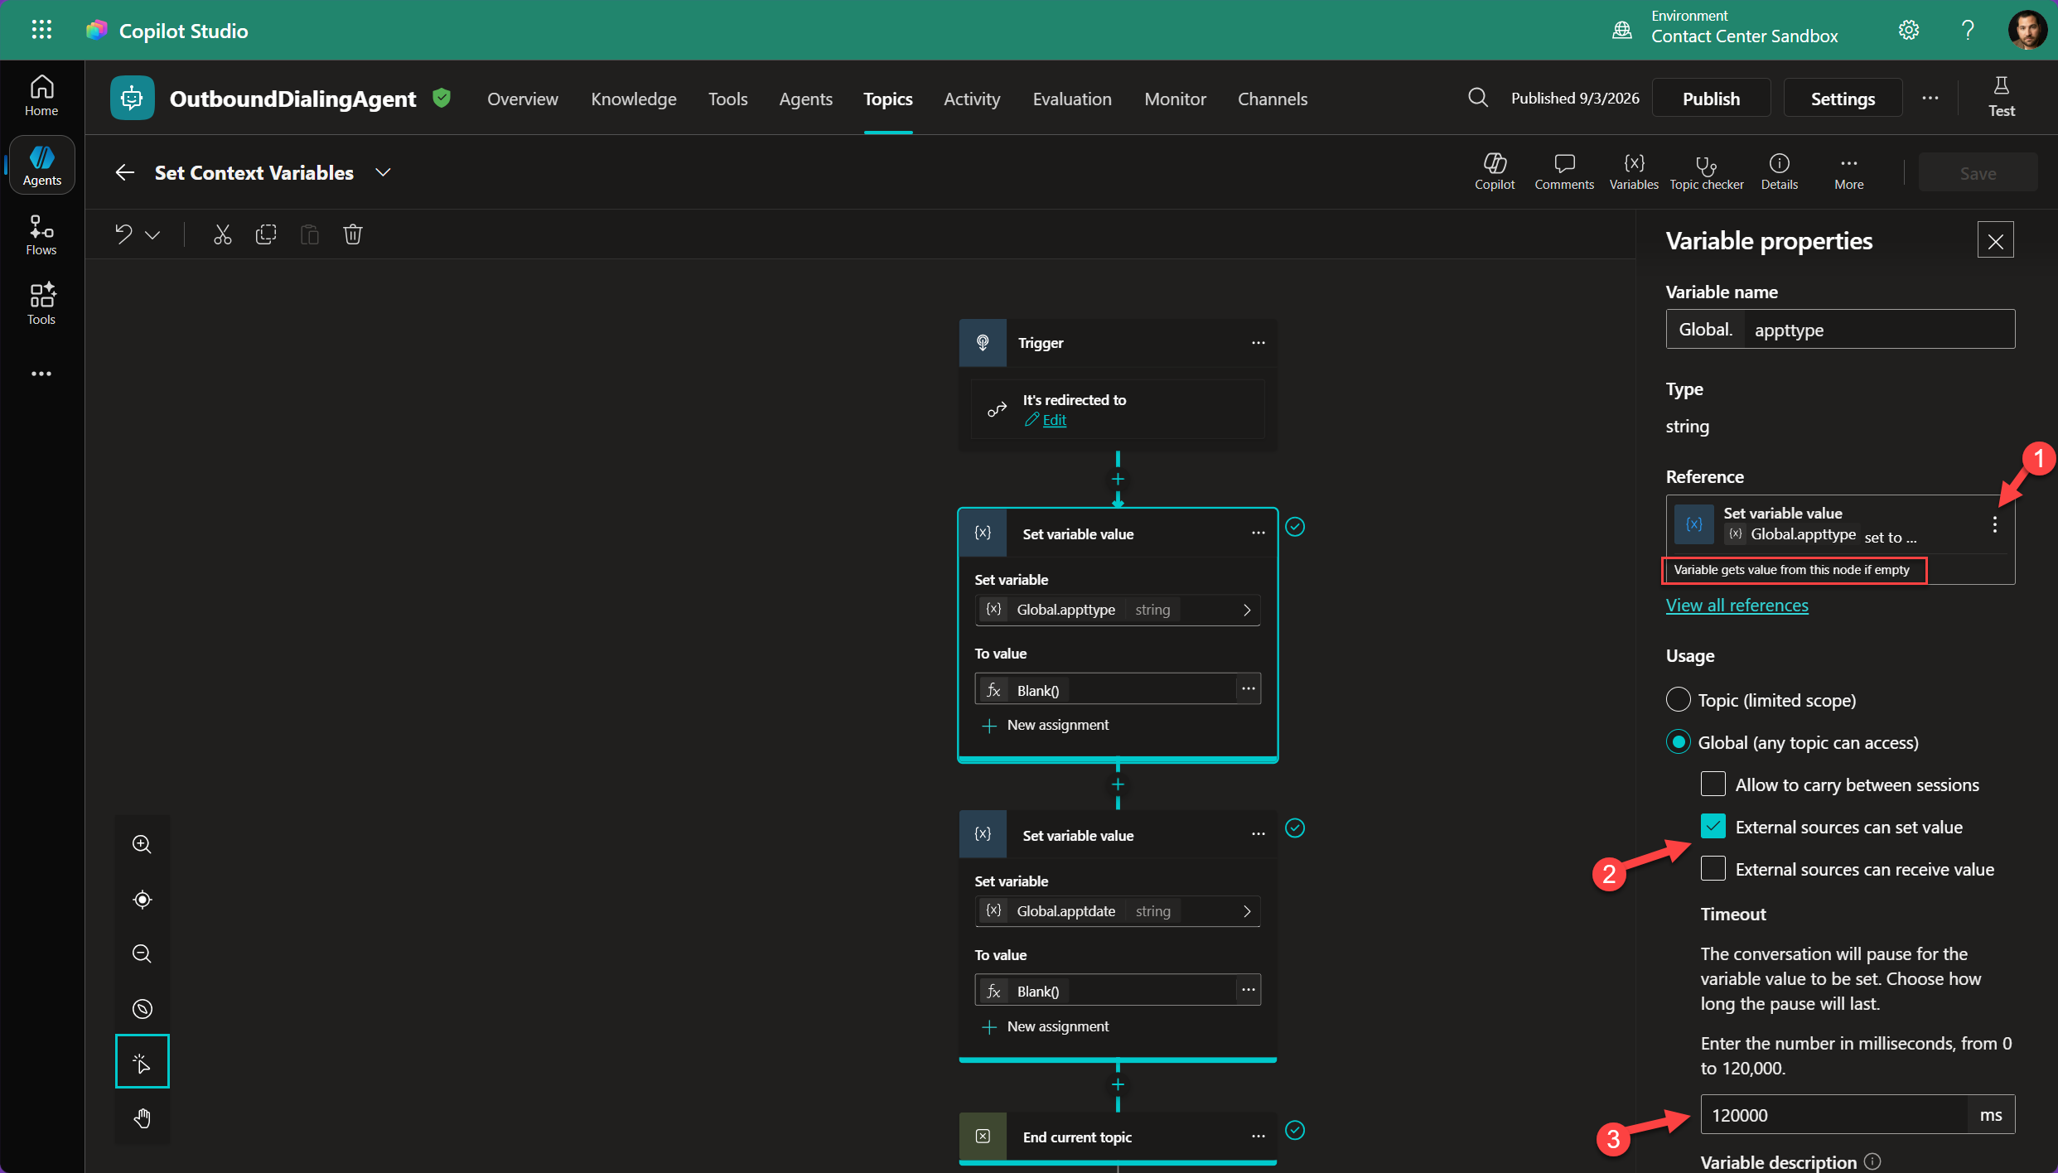This screenshot has height=1173, width=2058.
Task: Open the help question mark icon
Action: (x=1968, y=31)
